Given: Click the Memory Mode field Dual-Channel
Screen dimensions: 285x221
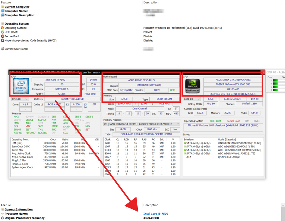Looking at the screenshot, I should pyautogui.click(x=140, y=109).
